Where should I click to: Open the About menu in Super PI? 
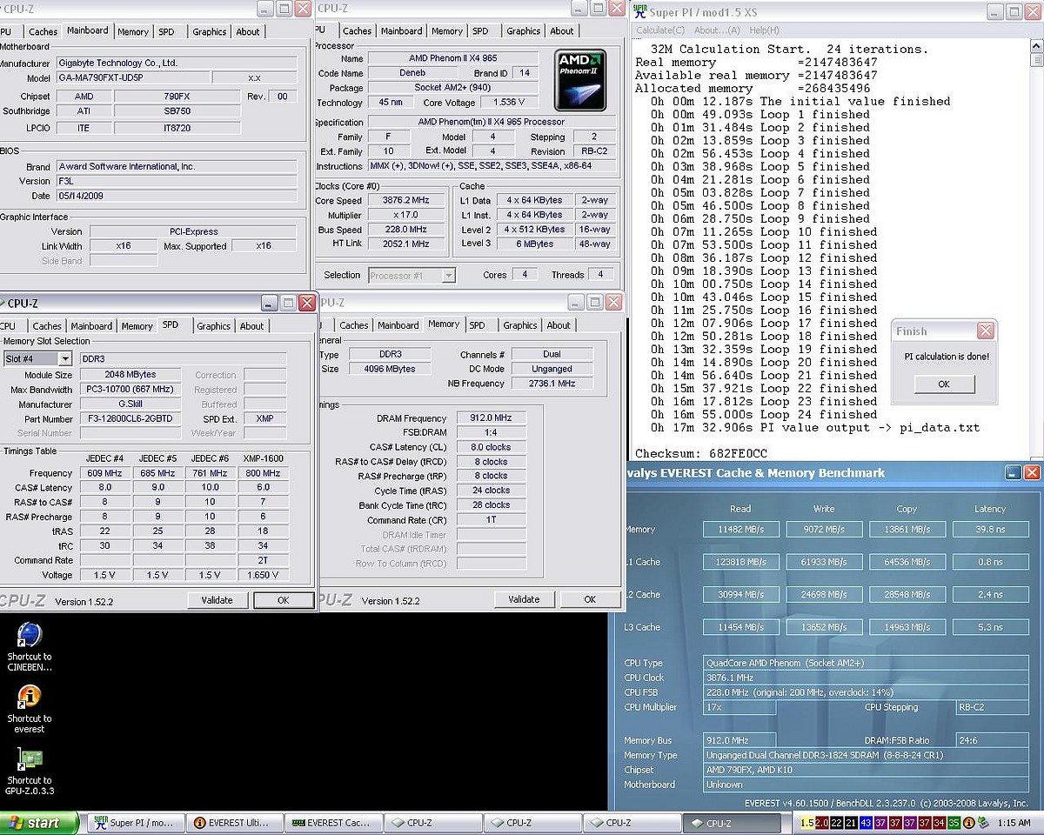coord(719,30)
